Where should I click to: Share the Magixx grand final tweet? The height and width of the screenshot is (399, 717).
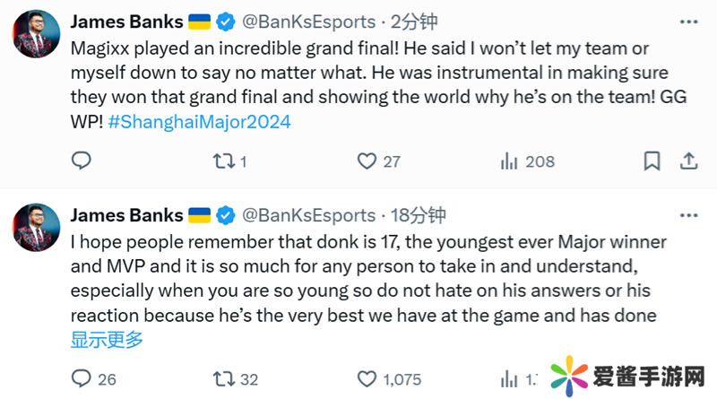click(688, 161)
